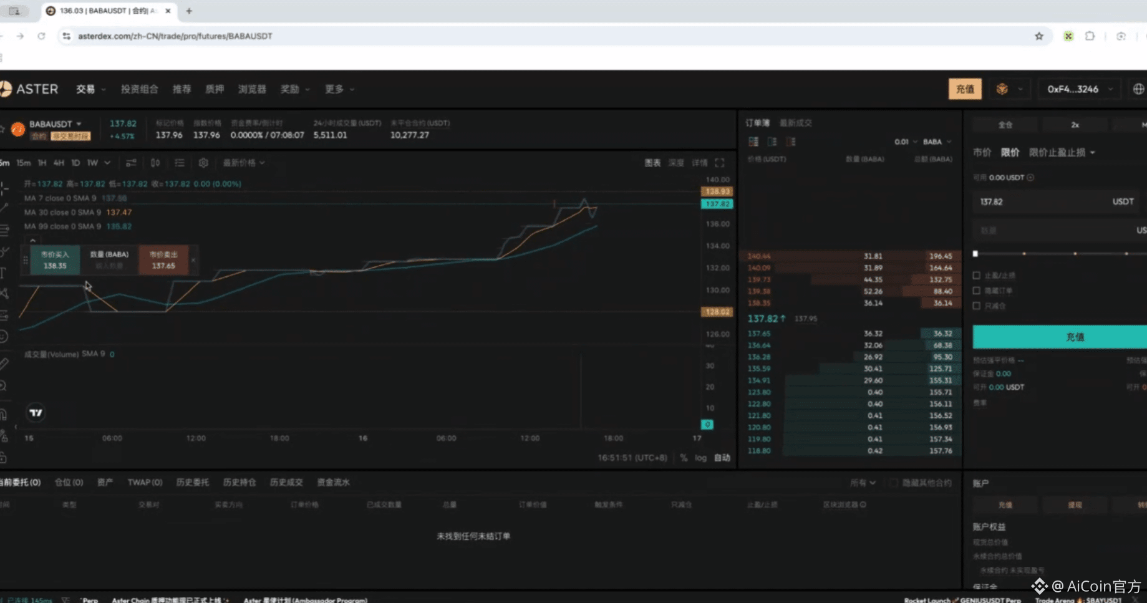Viewport: 1147px width, 603px height.
Task: Click the order size slider handle
Action: (975, 254)
